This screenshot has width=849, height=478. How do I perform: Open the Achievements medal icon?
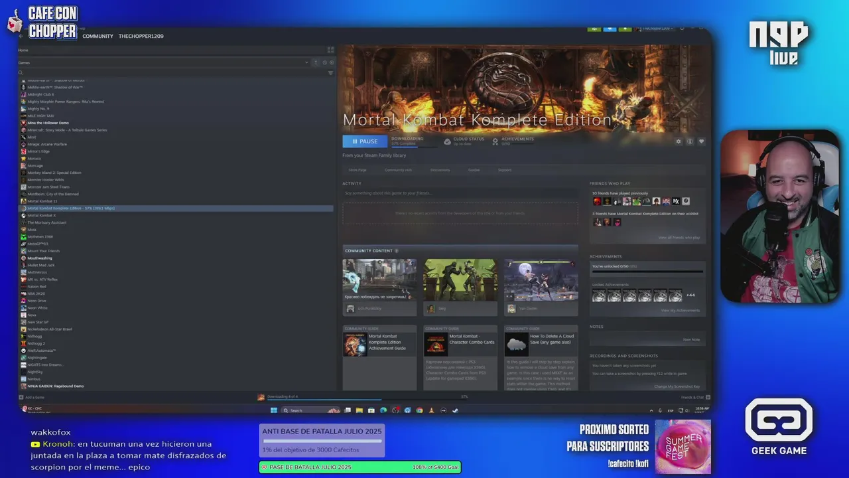[x=495, y=141]
